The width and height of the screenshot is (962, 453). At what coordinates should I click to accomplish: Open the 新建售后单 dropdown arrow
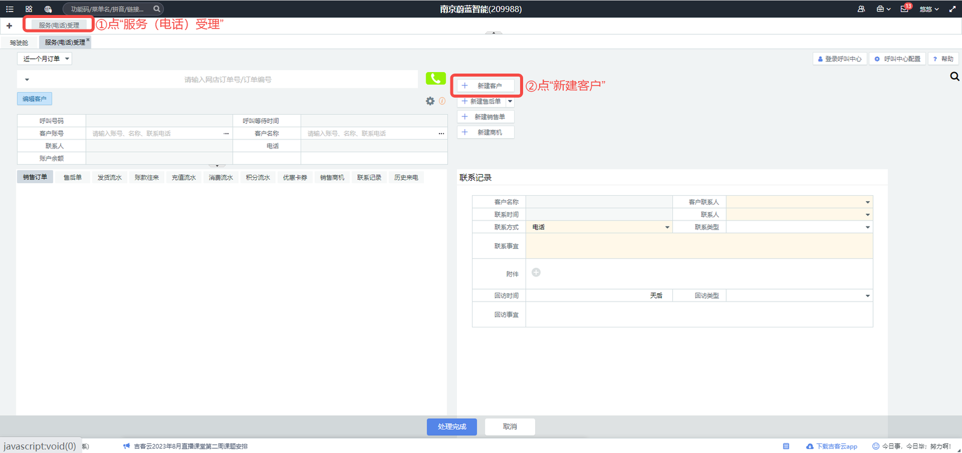click(x=510, y=102)
